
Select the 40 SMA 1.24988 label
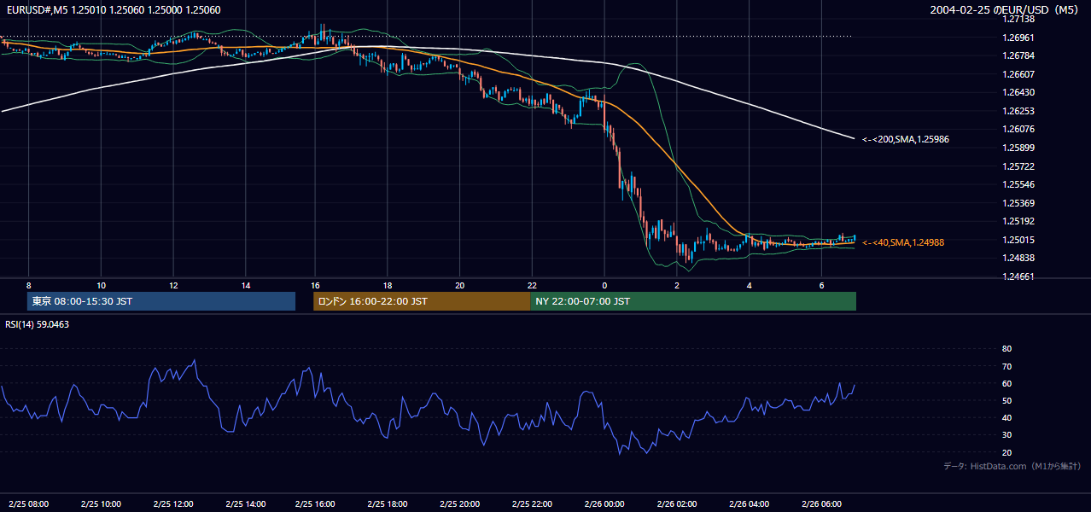point(903,242)
